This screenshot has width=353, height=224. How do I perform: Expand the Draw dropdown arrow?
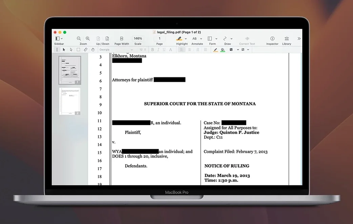coord(231,39)
